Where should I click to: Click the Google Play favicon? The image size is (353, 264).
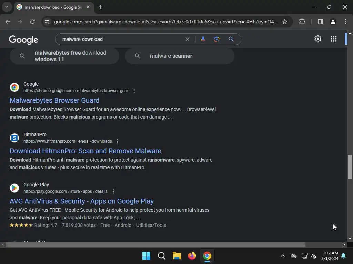point(14,188)
